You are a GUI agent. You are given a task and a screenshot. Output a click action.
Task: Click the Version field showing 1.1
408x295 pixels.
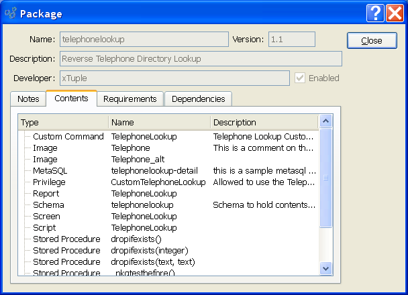coord(291,40)
